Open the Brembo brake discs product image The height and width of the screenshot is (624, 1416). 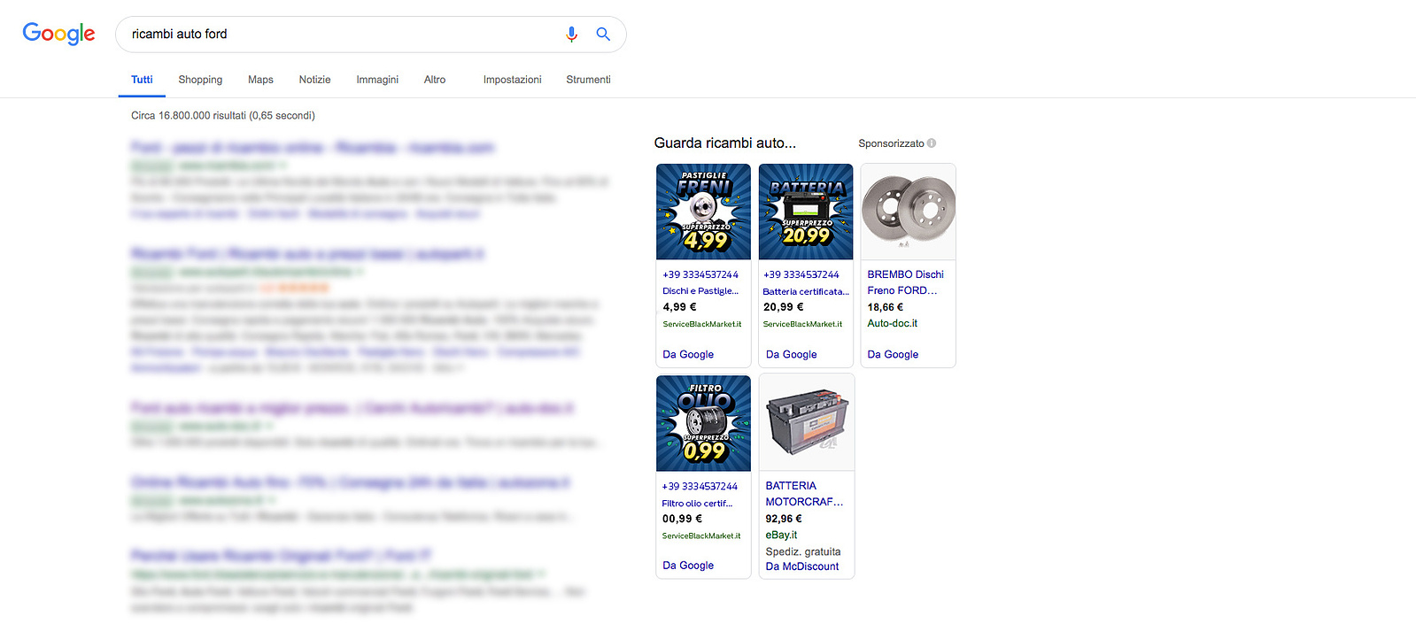click(x=909, y=212)
